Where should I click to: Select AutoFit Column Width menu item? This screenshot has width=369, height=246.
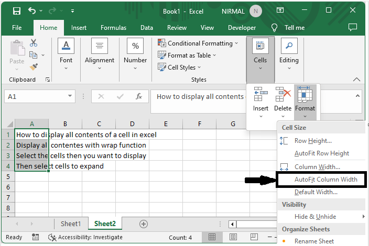tap(325, 180)
